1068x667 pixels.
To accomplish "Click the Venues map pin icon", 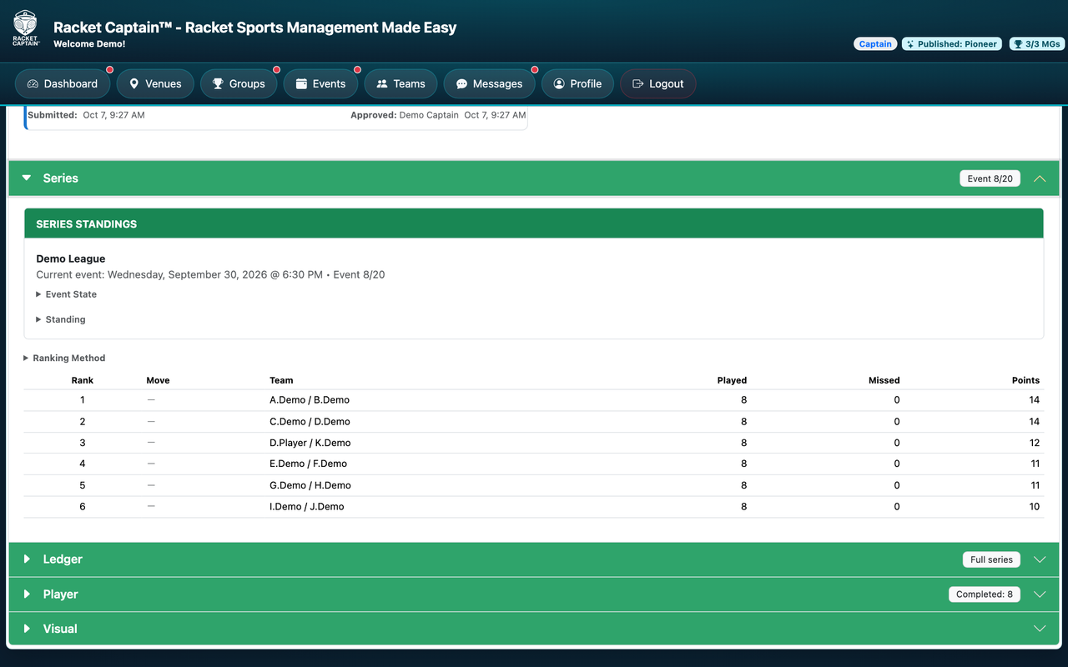I will pyautogui.click(x=133, y=83).
